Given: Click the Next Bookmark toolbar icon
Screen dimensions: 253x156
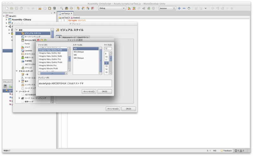Looking at the screenshot, I should point(88,8).
